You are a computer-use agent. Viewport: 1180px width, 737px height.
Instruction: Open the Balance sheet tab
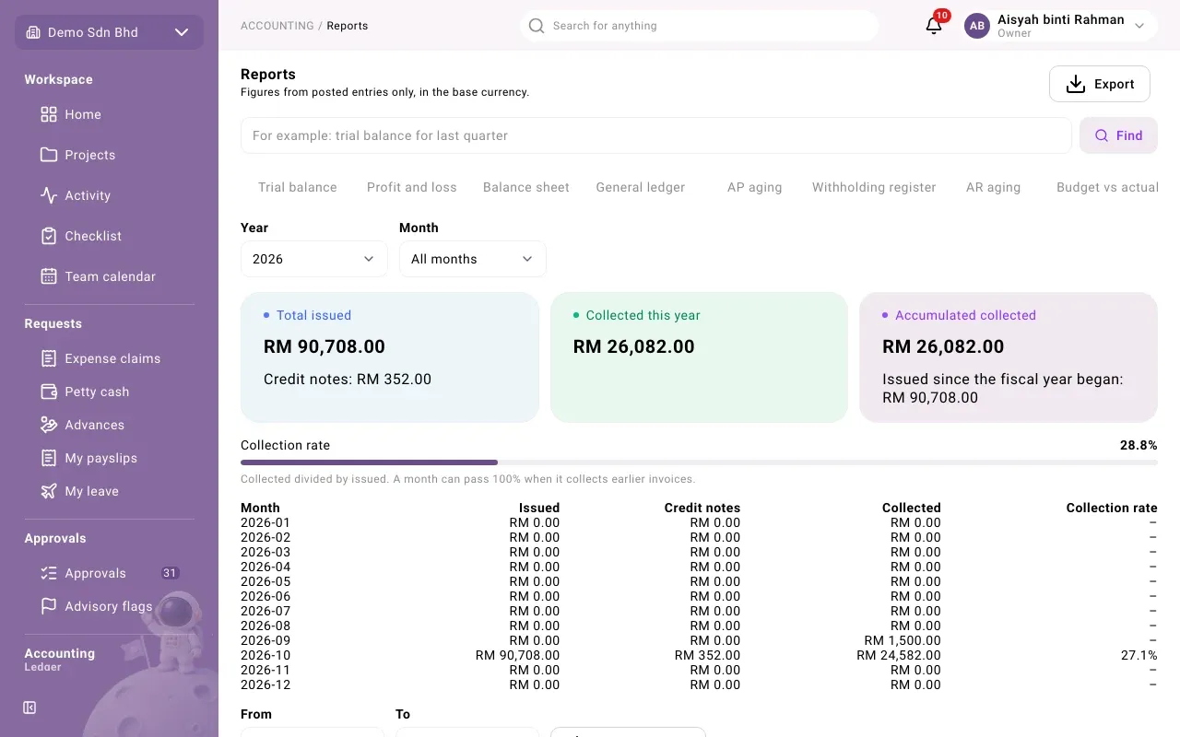pyautogui.click(x=526, y=187)
